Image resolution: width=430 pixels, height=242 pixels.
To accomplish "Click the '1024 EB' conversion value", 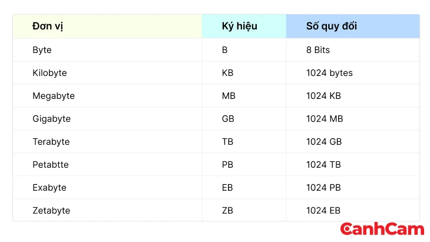I will [324, 210].
